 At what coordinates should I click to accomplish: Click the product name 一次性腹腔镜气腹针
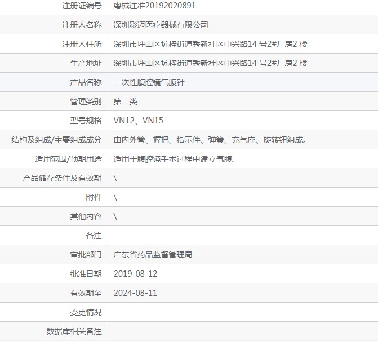[149, 82]
